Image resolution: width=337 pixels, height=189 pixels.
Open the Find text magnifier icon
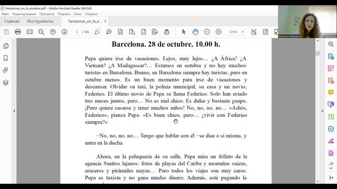[41, 32]
